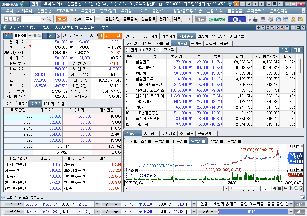
Task: Click the auto-fit zoom icon on chart
Action: 301,188
